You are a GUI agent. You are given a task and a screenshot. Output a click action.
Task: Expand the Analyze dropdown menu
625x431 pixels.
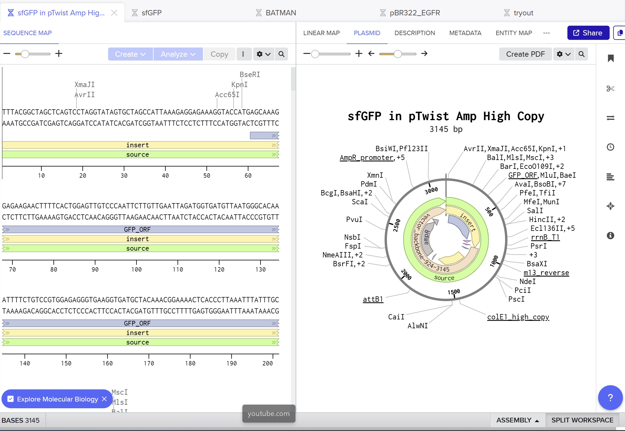pos(178,54)
